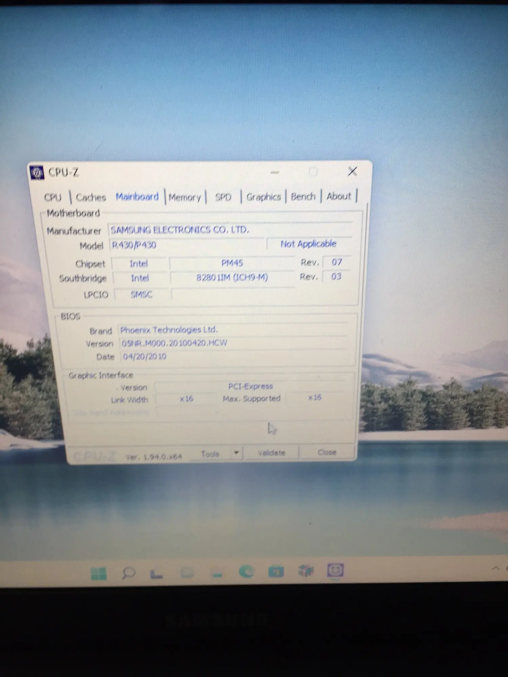Open Microsoft Store from the taskbar
Image resolution: width=508 pixels, height=677 pixels.
(276, 571)
